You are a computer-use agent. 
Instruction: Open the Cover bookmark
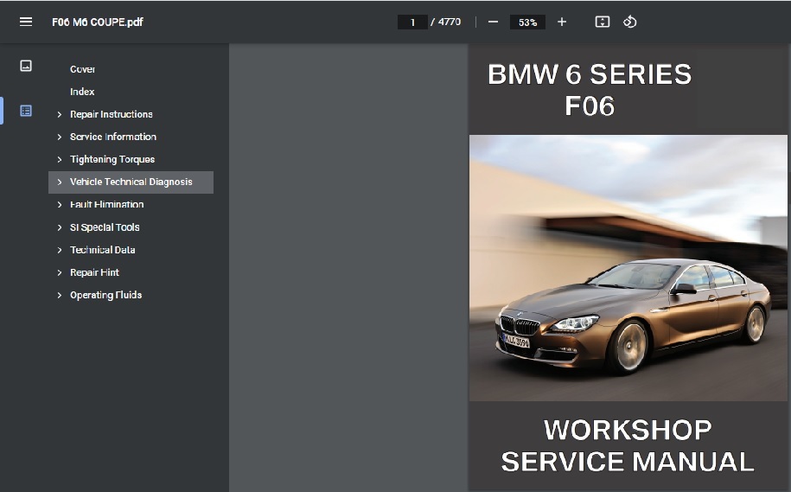click(x=82, y=69)
